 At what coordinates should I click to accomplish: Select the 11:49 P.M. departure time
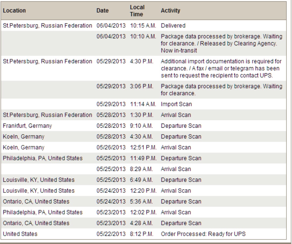143,158
